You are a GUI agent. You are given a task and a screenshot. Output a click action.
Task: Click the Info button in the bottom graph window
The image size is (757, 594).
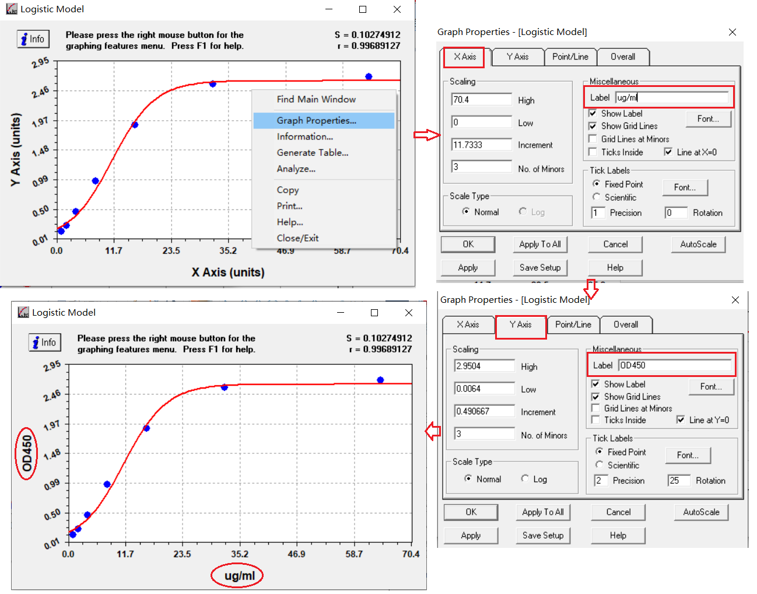45,343
